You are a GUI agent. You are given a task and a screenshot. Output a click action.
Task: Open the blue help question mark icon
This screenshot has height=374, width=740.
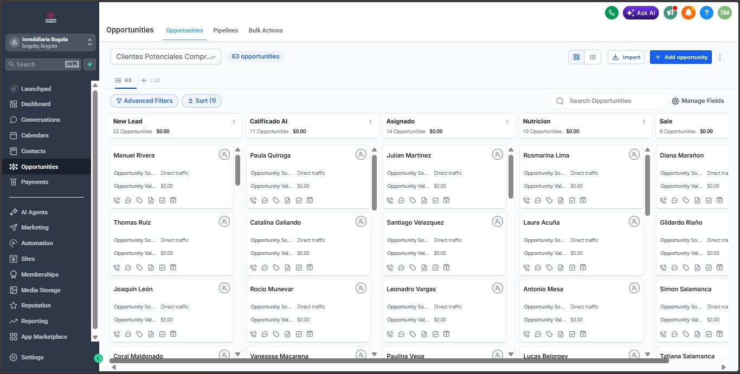click(706, 12)
